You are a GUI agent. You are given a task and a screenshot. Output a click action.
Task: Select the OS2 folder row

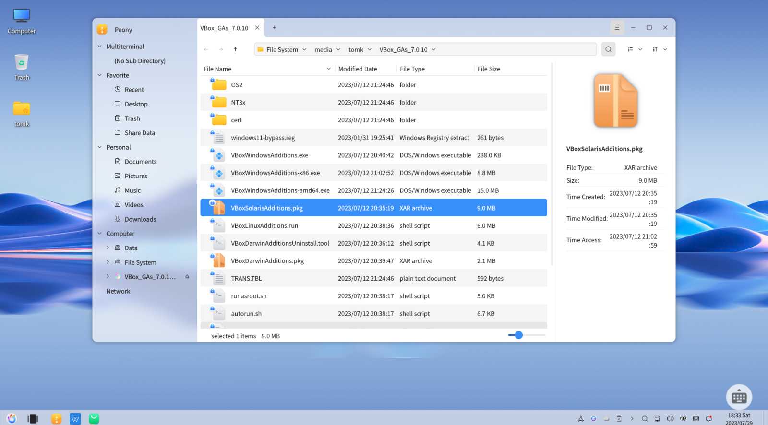click(373, 85)
